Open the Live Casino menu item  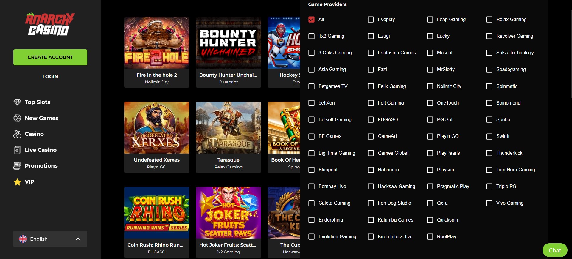point(41,150)
